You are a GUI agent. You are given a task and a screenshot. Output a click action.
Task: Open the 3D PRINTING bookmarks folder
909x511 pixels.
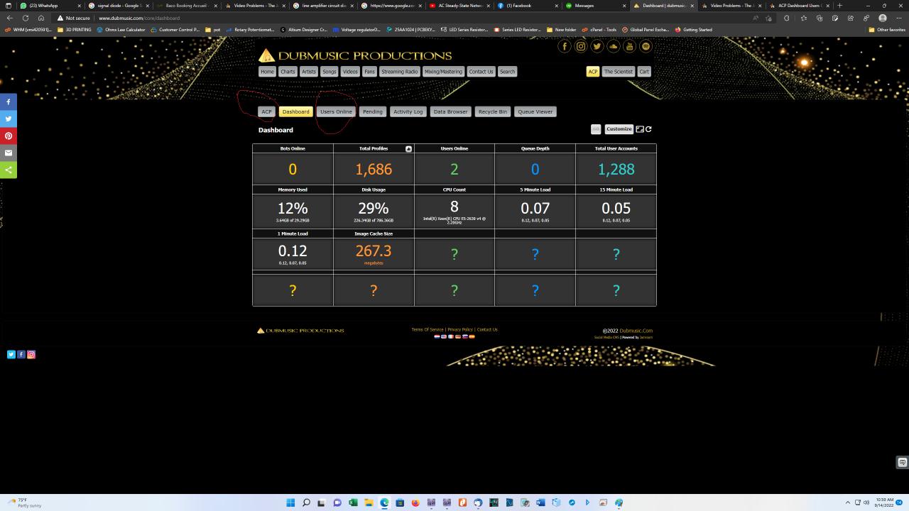tap(75, 30)
